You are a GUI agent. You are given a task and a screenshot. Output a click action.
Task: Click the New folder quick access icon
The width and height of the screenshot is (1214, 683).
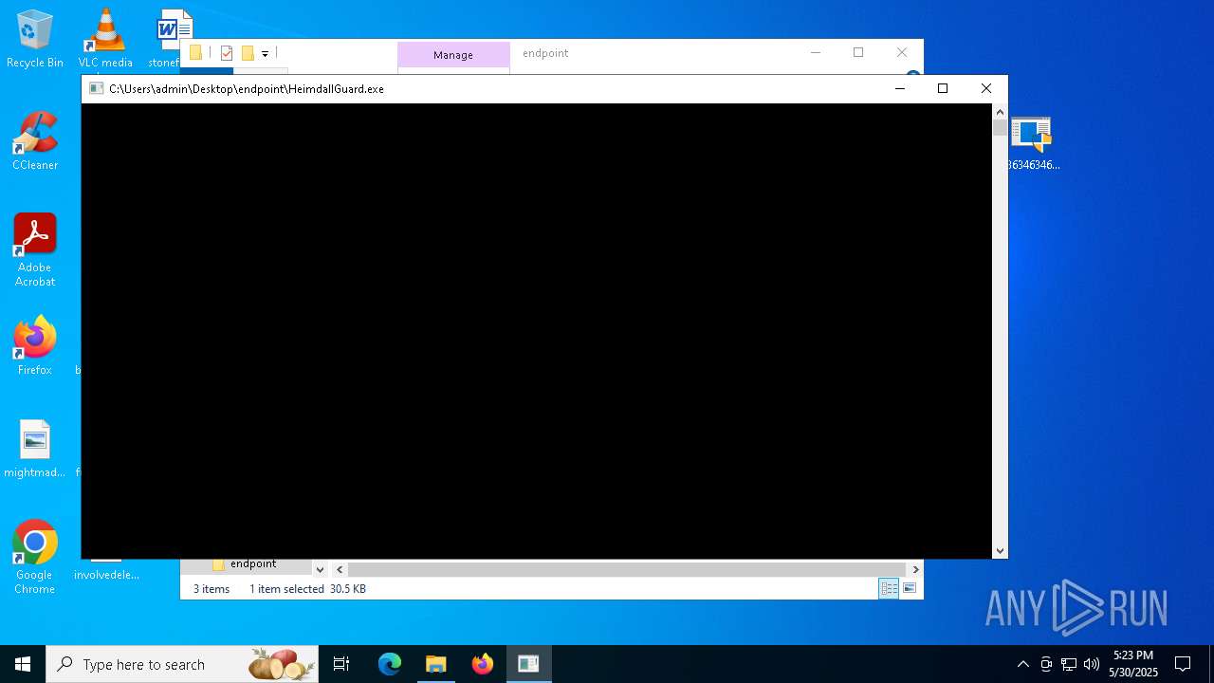(248, 53)
